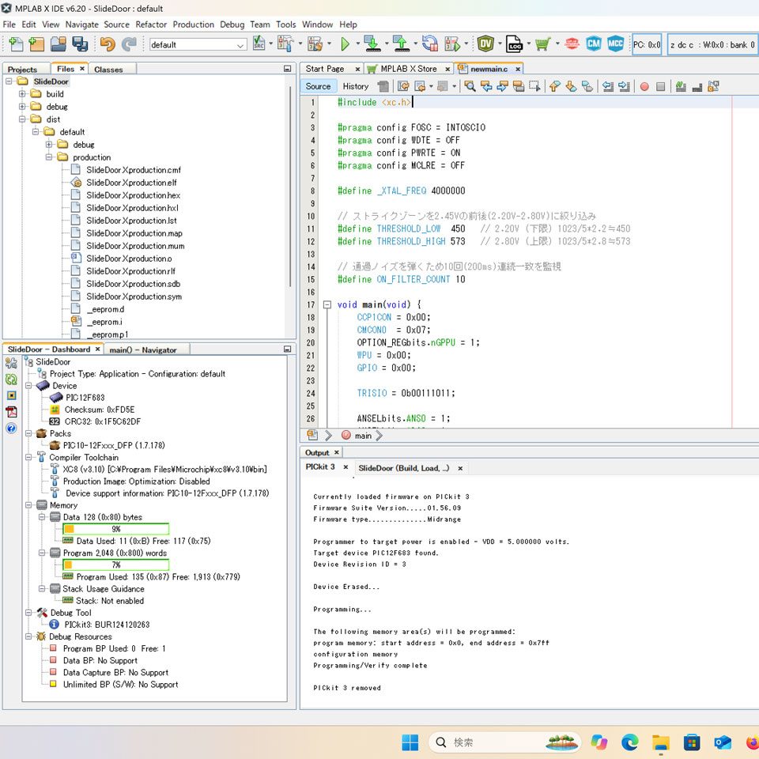Viewport: 759px width, 759px height.
Task: Open the Dashboard help question-mark icon
Action: coord(11,429)
